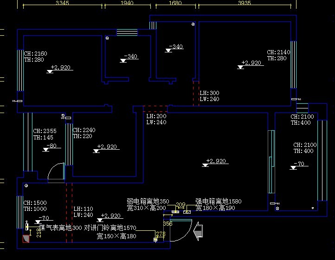Image resolution: width=335 pixels, height=260 pixels.
Task: Select the -80 elevation marker
Action: [x=49, y=147]
